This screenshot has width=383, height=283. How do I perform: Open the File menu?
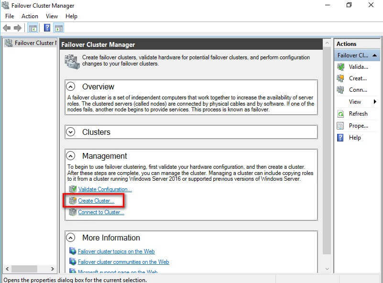(10, 16)
